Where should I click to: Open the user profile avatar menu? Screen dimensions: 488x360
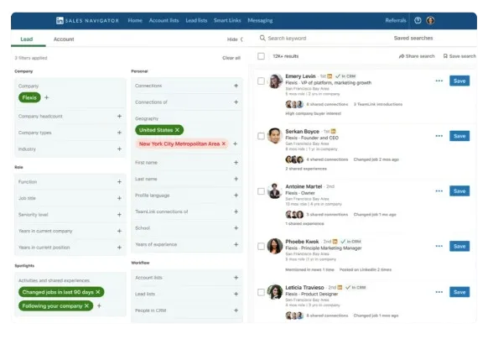430,20
